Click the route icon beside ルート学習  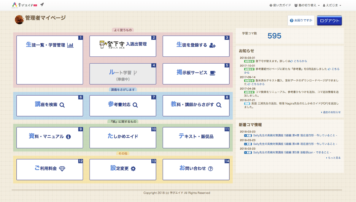135,72
